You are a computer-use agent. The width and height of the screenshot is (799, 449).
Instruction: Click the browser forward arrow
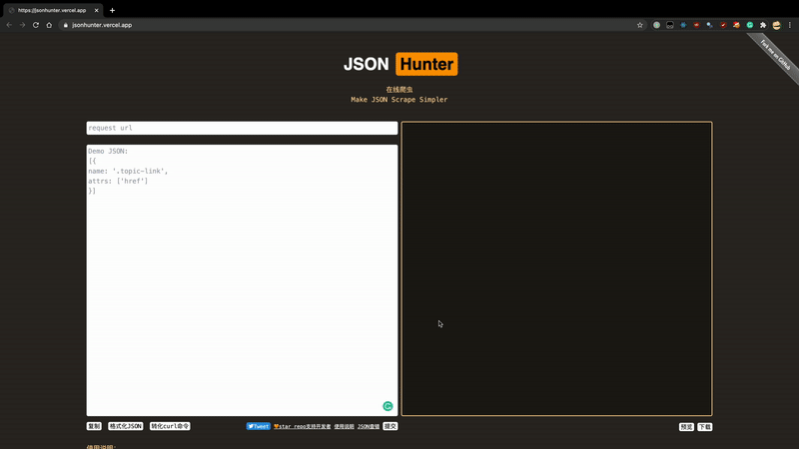click(22, 25)
